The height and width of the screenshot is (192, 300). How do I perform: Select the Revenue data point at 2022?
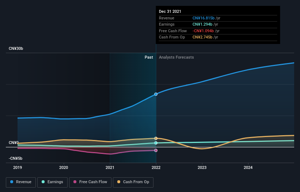pos(156,94)
